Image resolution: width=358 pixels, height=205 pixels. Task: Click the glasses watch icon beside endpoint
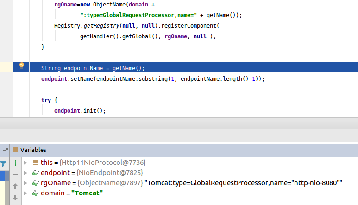[36, 173]
